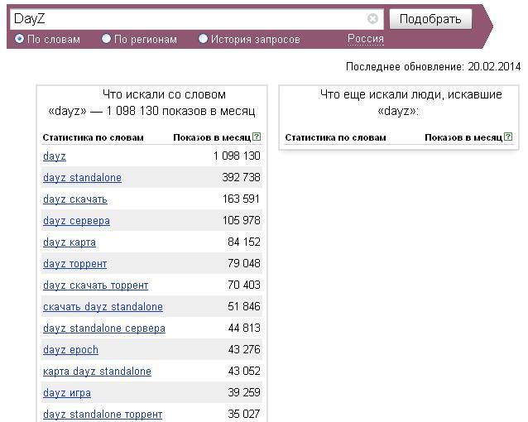Open the 'скачать dayz standalone' link

(103, 307)
